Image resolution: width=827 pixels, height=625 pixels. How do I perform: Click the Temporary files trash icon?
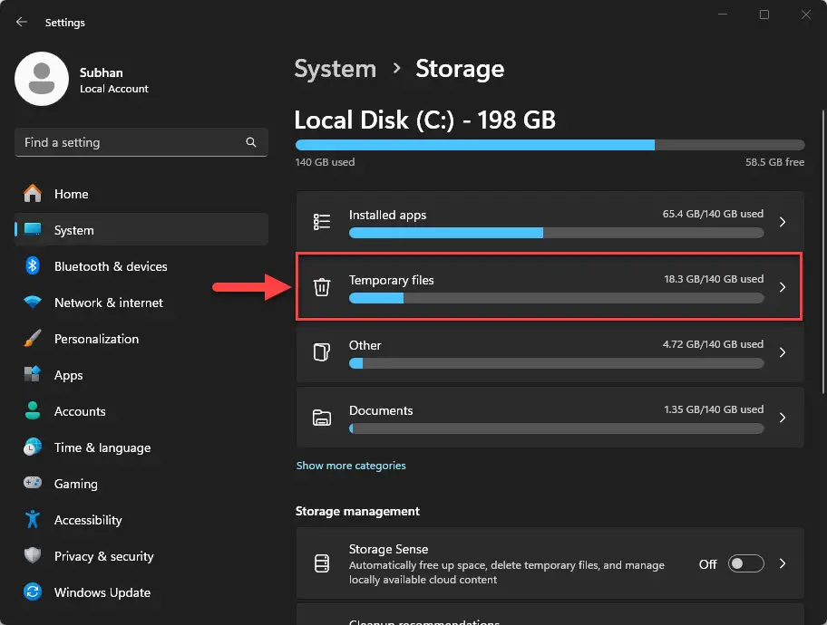[x=322, y=286]
